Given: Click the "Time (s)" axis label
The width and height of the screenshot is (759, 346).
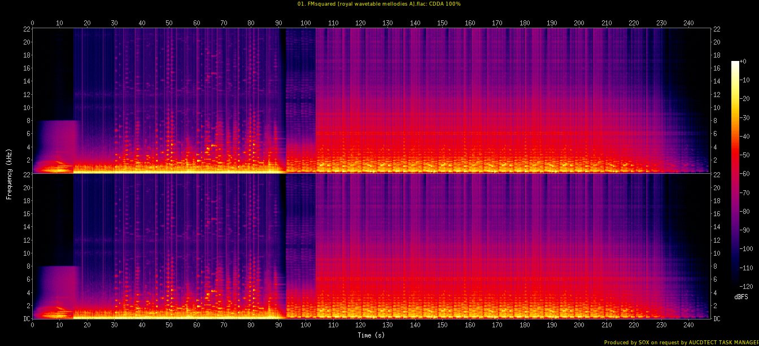Looking at the screenshot, I should pos(371,335).
